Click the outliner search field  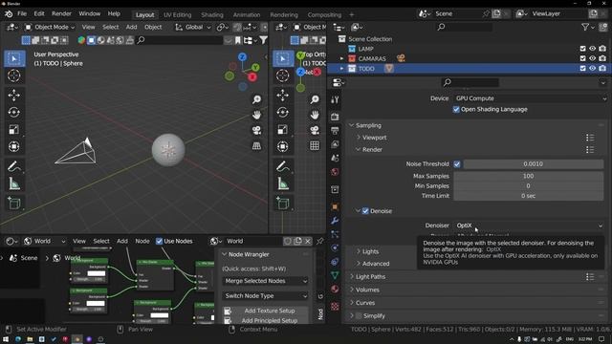pyautogui.click(x=465, y=27)
